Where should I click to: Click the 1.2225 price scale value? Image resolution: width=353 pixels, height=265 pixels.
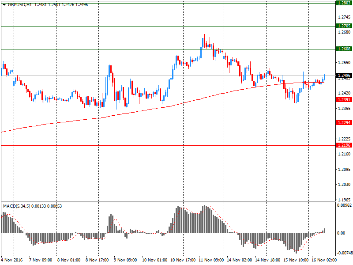click(344, 139)
